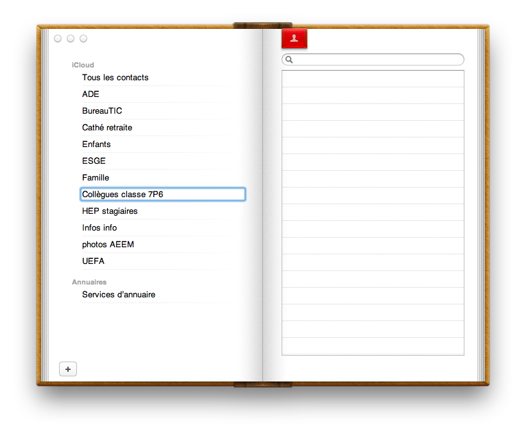Click the Collègues classe 7P6 name field
This screenshot has height=438, width=526.
point(163,194)
